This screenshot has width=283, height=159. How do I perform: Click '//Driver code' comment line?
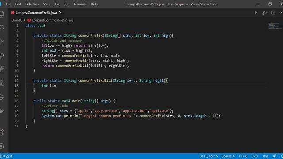(55, 106)
